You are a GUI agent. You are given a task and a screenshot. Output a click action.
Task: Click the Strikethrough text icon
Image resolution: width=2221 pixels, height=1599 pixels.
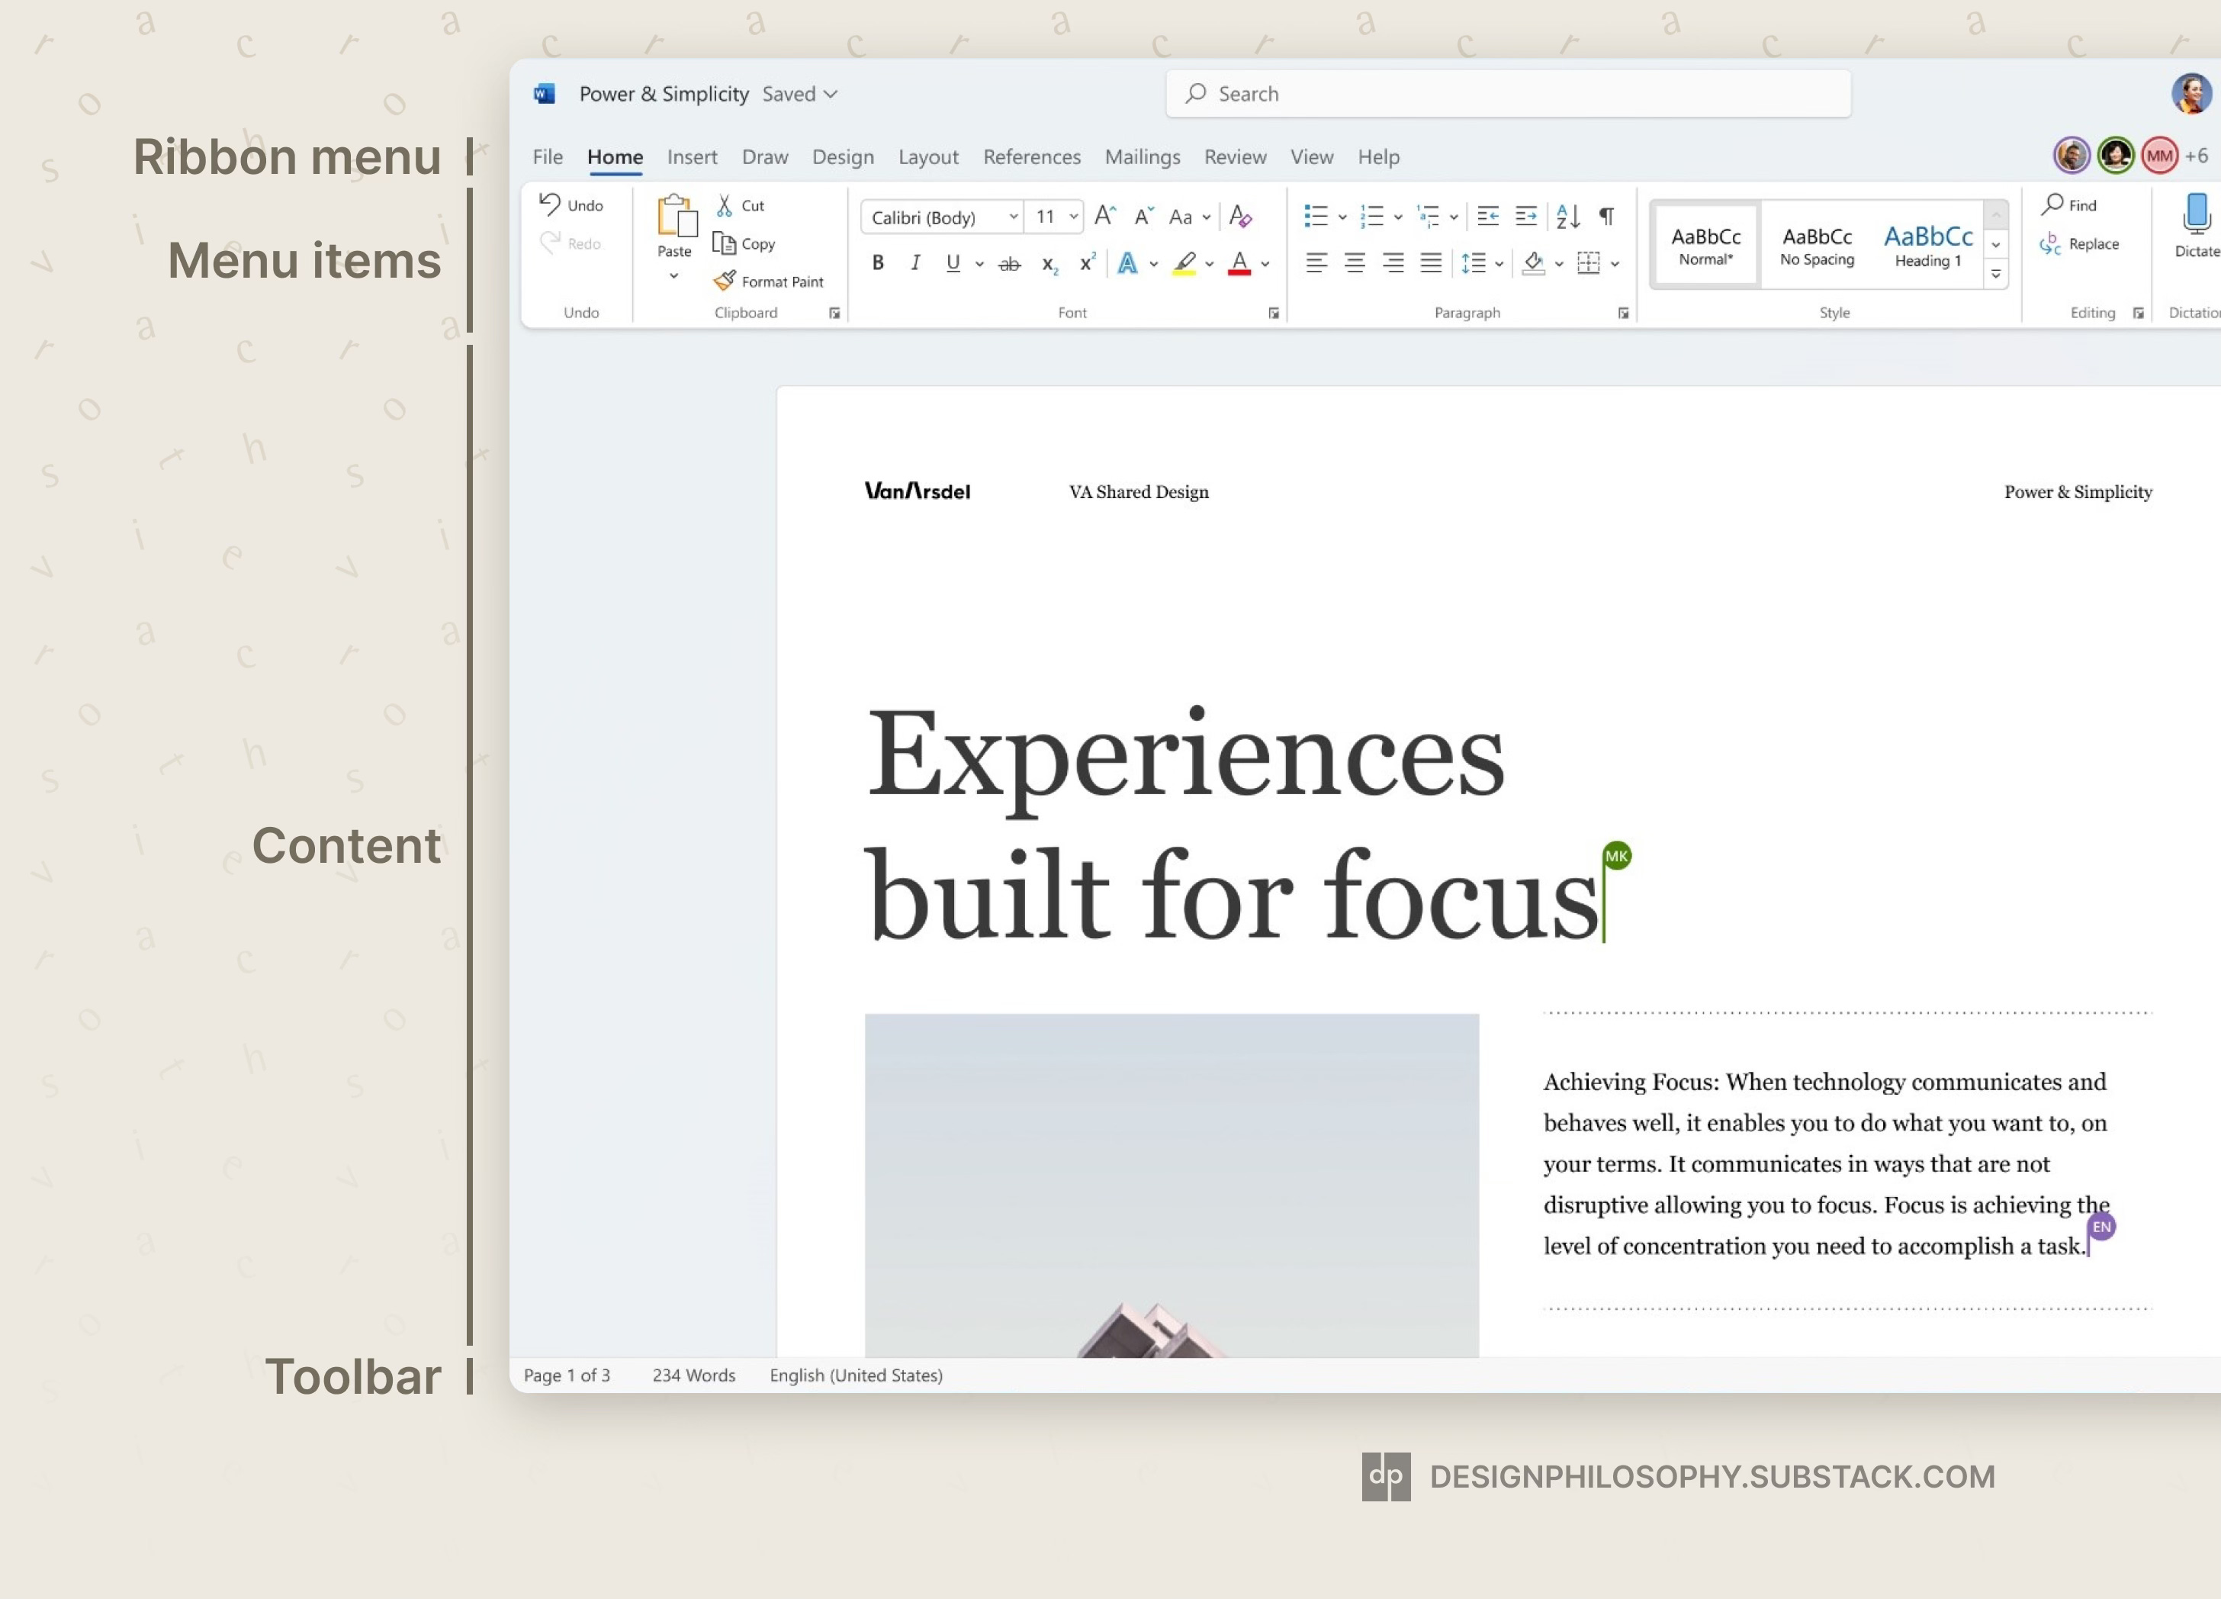pos(1010,263)
